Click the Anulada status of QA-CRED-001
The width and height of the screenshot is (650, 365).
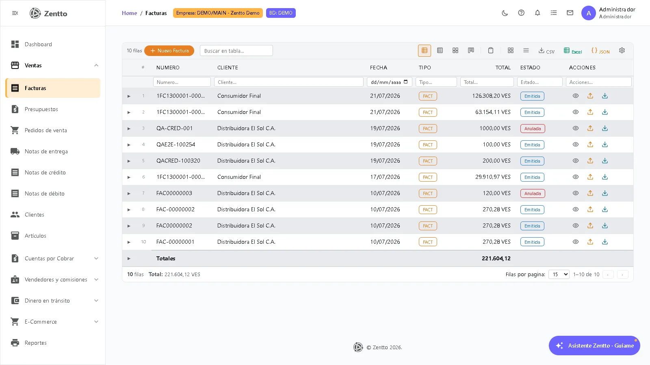[533, 129]
